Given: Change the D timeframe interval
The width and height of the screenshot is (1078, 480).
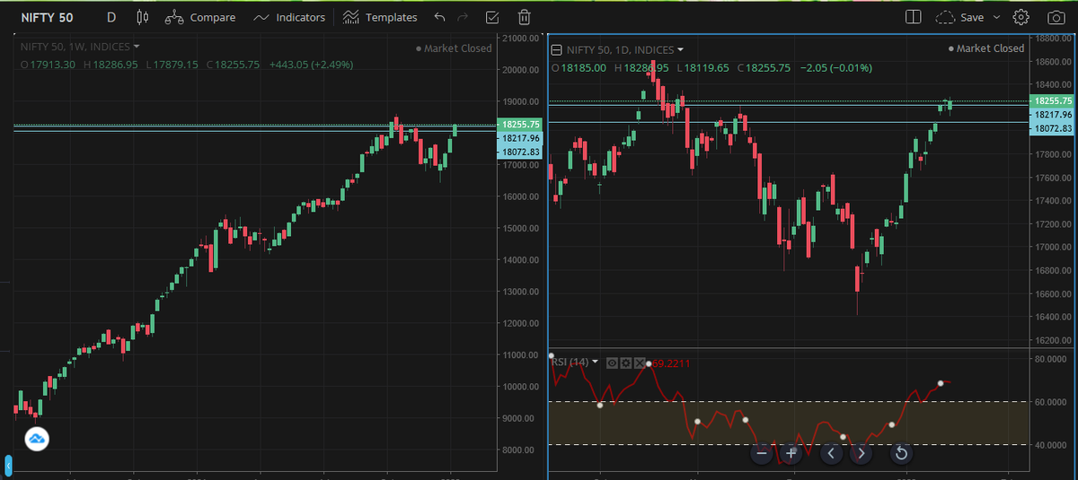Looking at the screenshot, I should pos(111,17).
